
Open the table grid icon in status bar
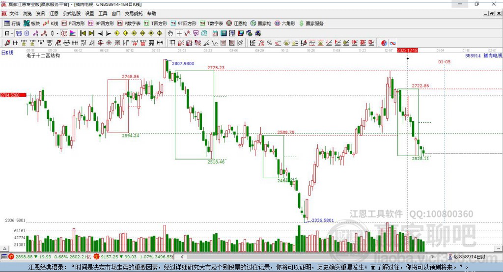click(4, 257)
